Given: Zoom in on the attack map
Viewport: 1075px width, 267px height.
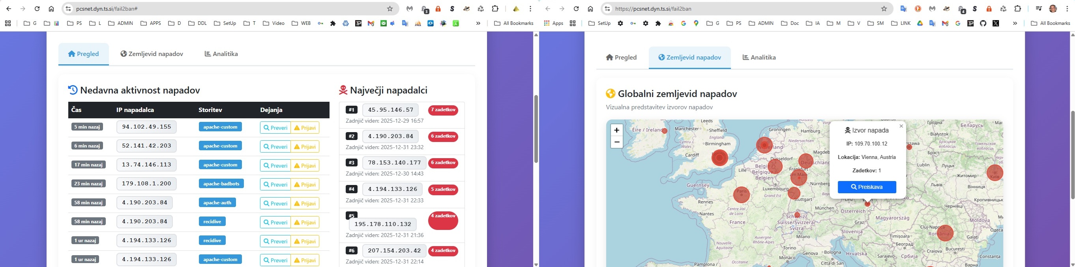Looking at the screenshot, I should click(x=616, y=130).
